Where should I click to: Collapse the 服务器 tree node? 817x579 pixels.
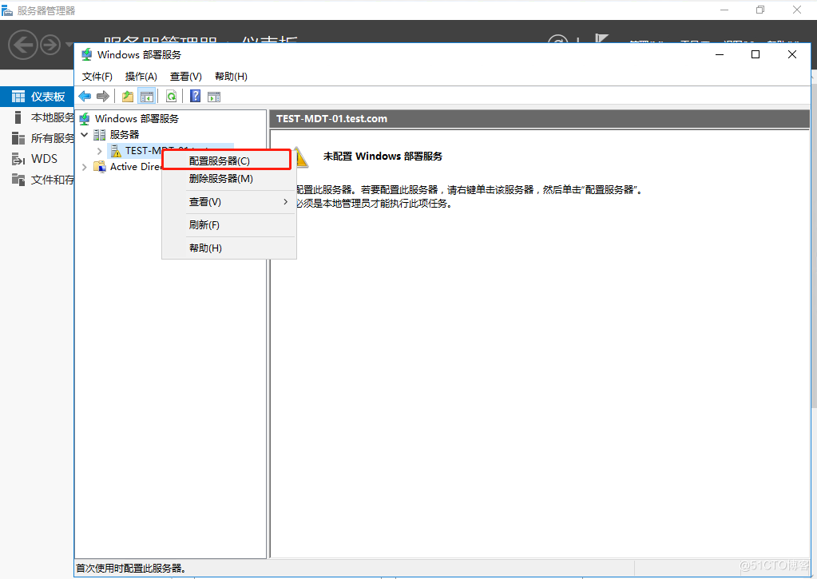[x=85, y=135]
